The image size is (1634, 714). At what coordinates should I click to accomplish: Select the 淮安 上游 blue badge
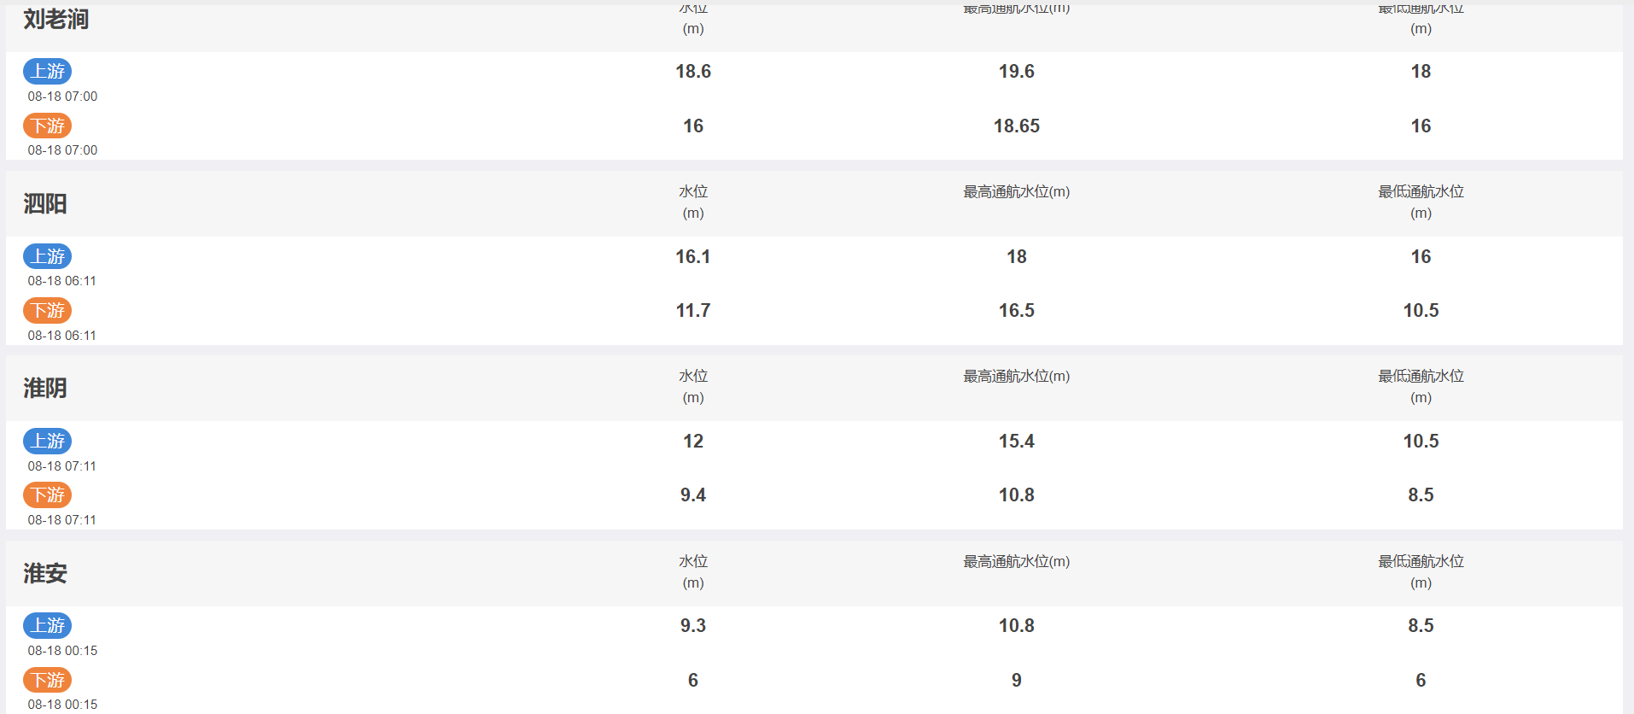(x=47, y=626)
